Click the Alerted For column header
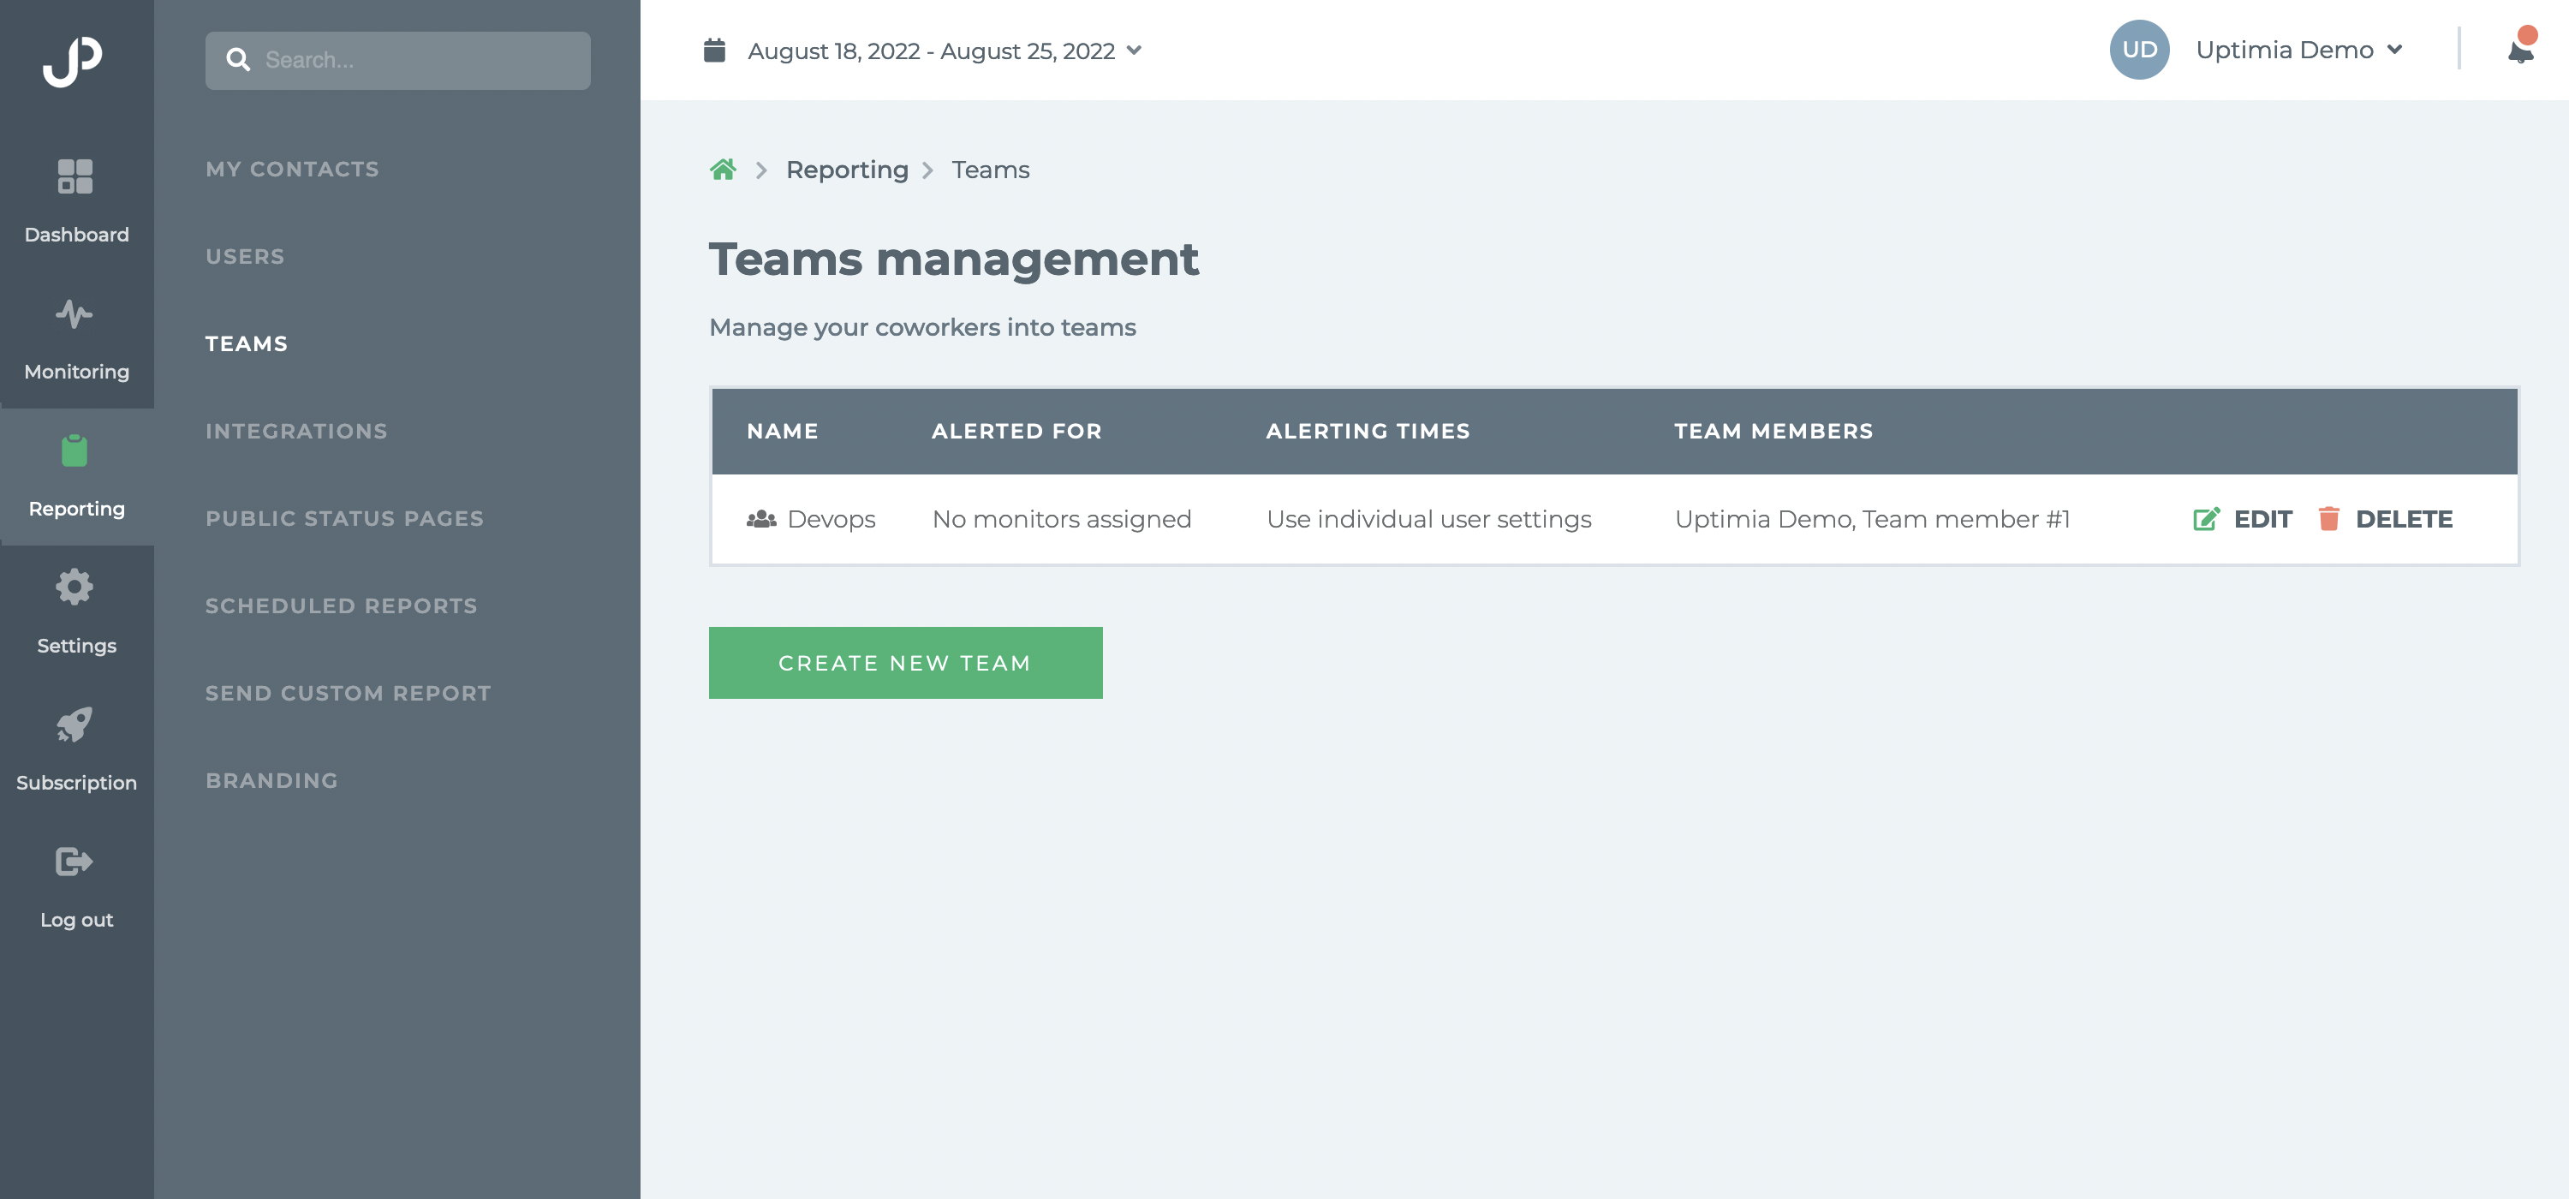 (1016, 431)
